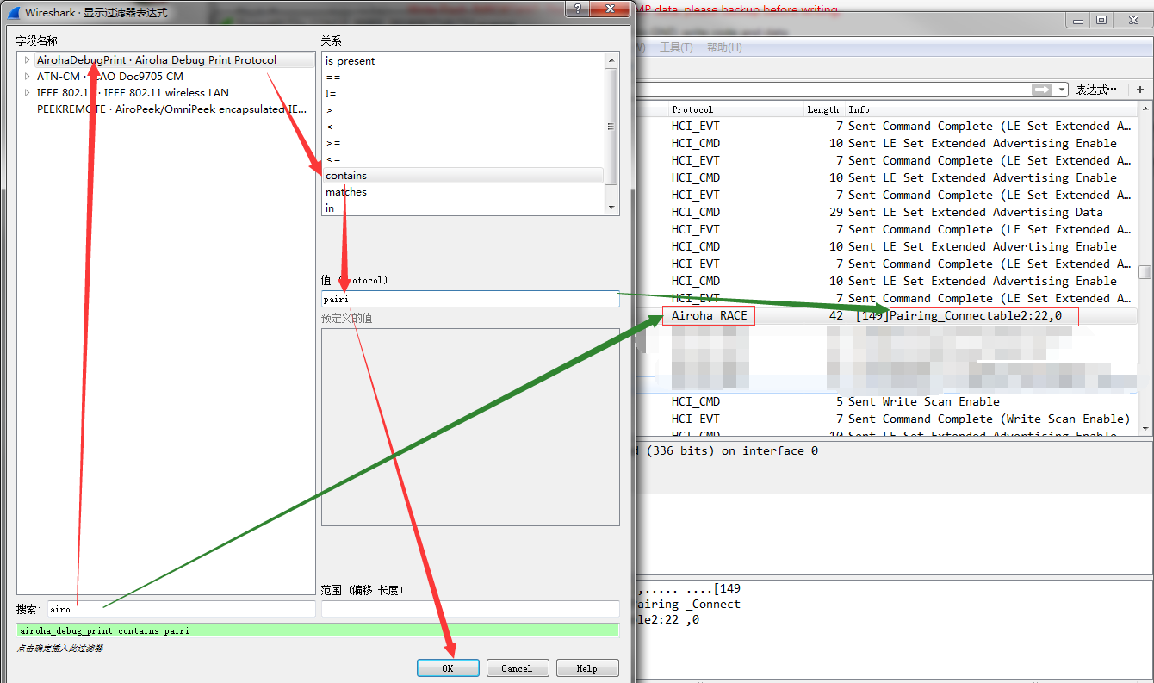Click the value field containing 'pairi'
The width and height of the screenshot is (1154, 683).
470,299
